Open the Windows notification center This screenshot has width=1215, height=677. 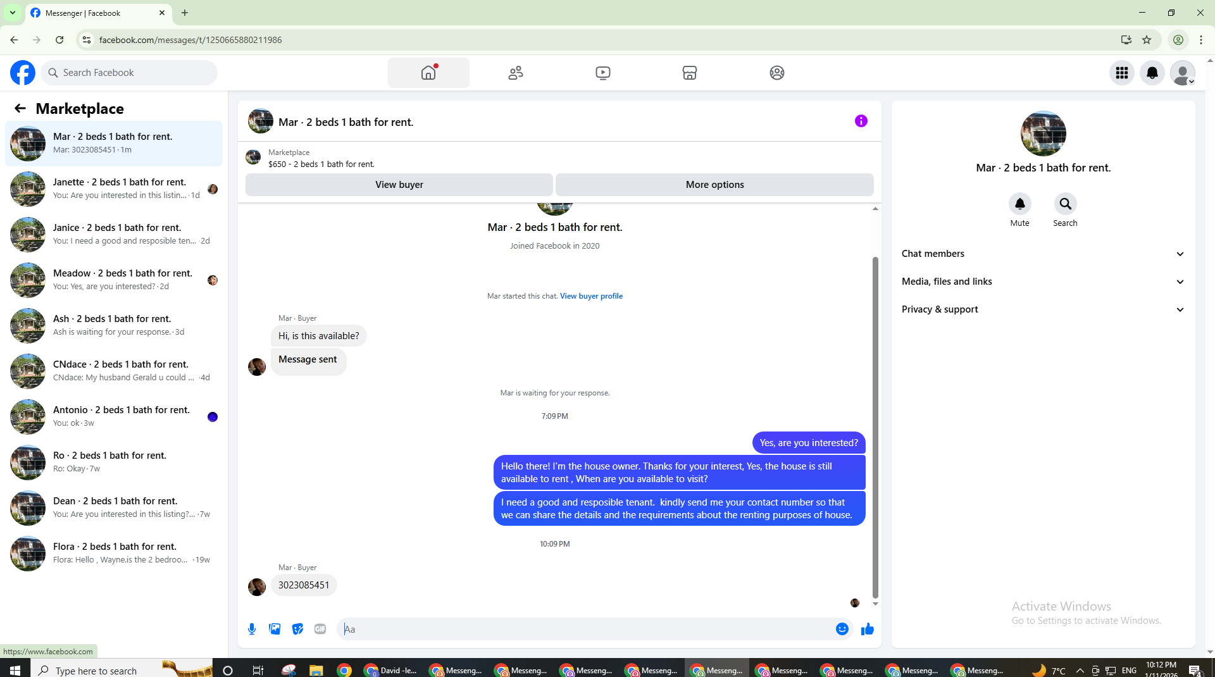click(x=1195, y=670)
